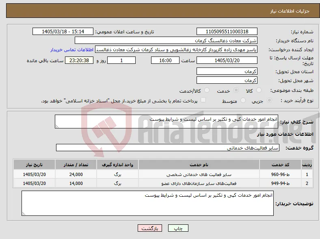Screen dimensions: 320x239
Task: Click the deadline hour 16:00 field
Action: (165, 60)
